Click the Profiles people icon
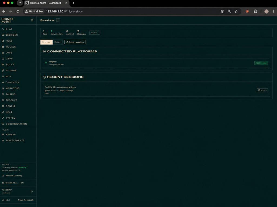 [3, 100]
